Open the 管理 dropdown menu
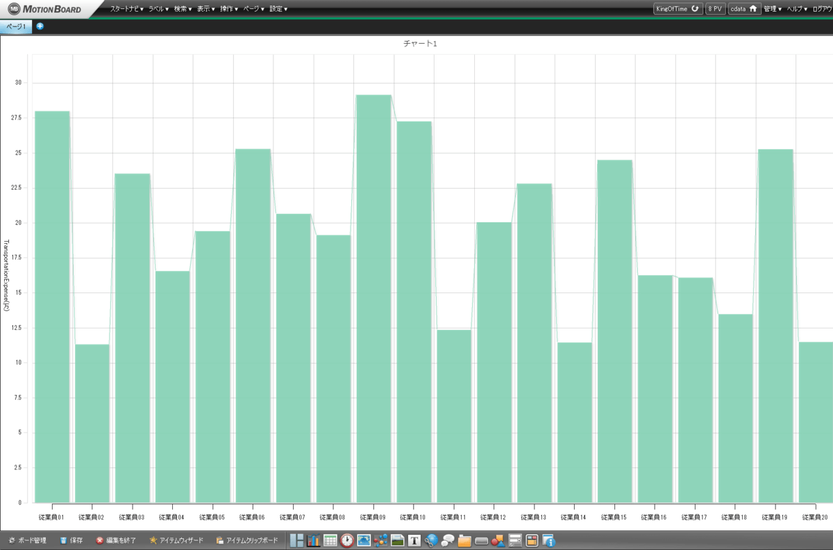The image size is (833, 550). point(773,9)
